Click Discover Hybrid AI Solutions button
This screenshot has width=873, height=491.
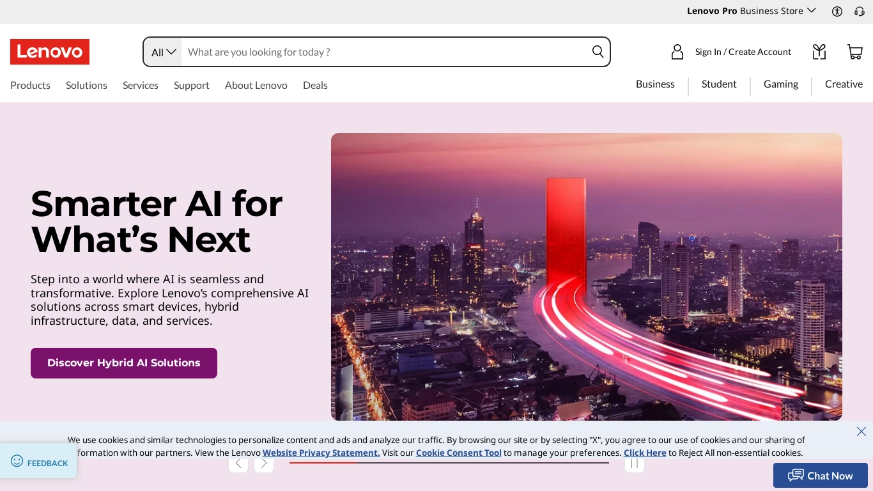(x=124, y=363)
